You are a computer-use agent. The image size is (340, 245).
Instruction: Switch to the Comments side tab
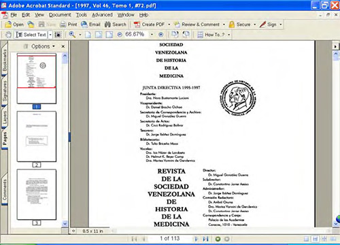4,189
